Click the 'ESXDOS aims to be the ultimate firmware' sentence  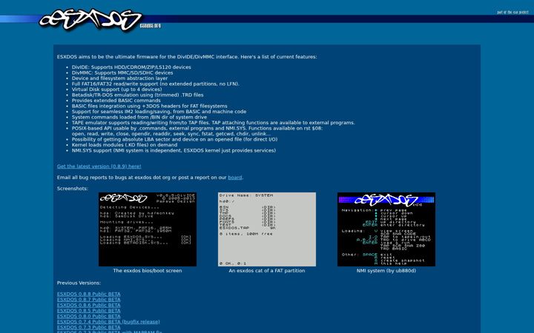click(187, 57)
